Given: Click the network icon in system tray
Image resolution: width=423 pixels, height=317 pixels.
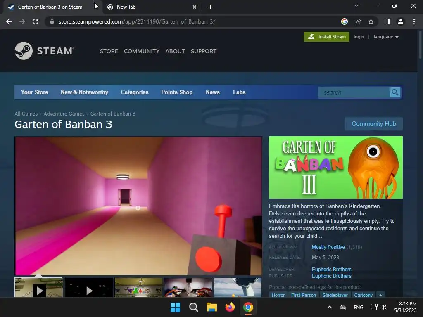Looking at the screenshot, I should 374,307.
